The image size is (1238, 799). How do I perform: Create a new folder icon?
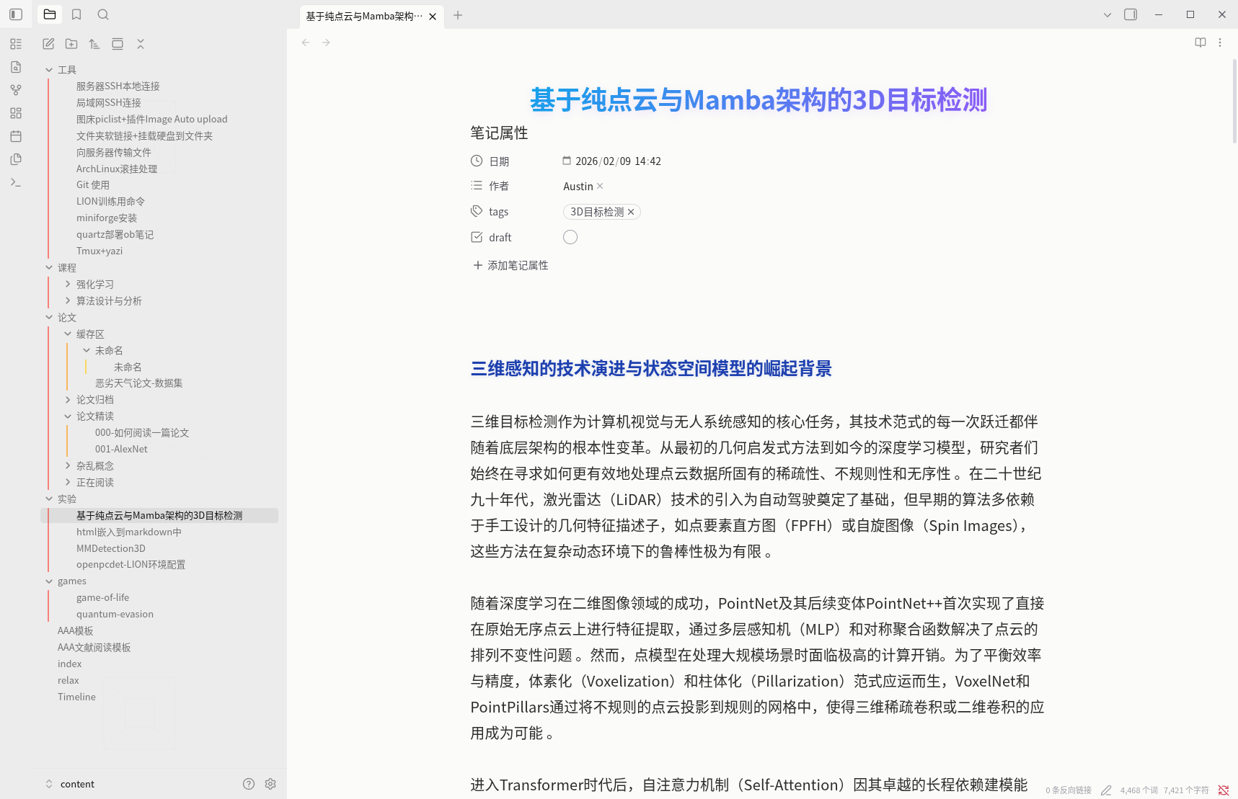71,44
